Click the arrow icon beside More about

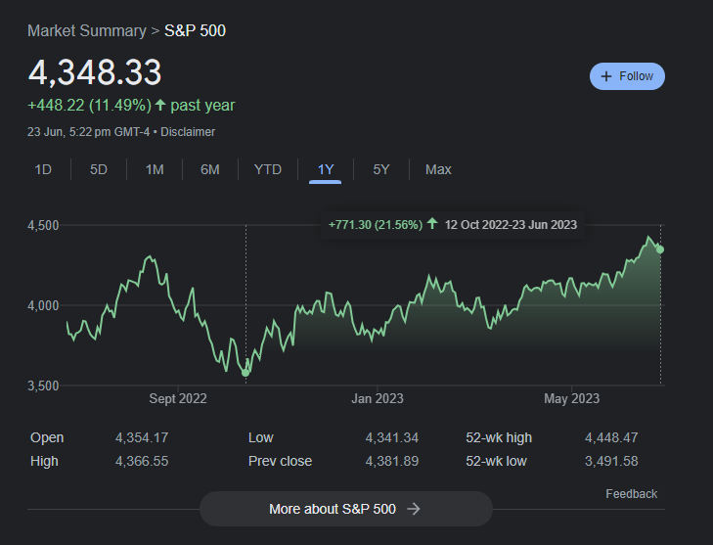pyautogui.click(x=414, y=509)
